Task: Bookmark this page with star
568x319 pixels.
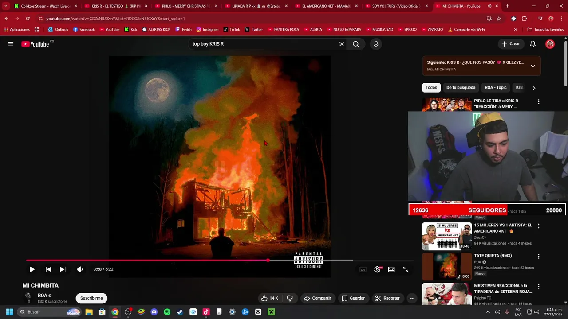Action: (x=499, y=19)
